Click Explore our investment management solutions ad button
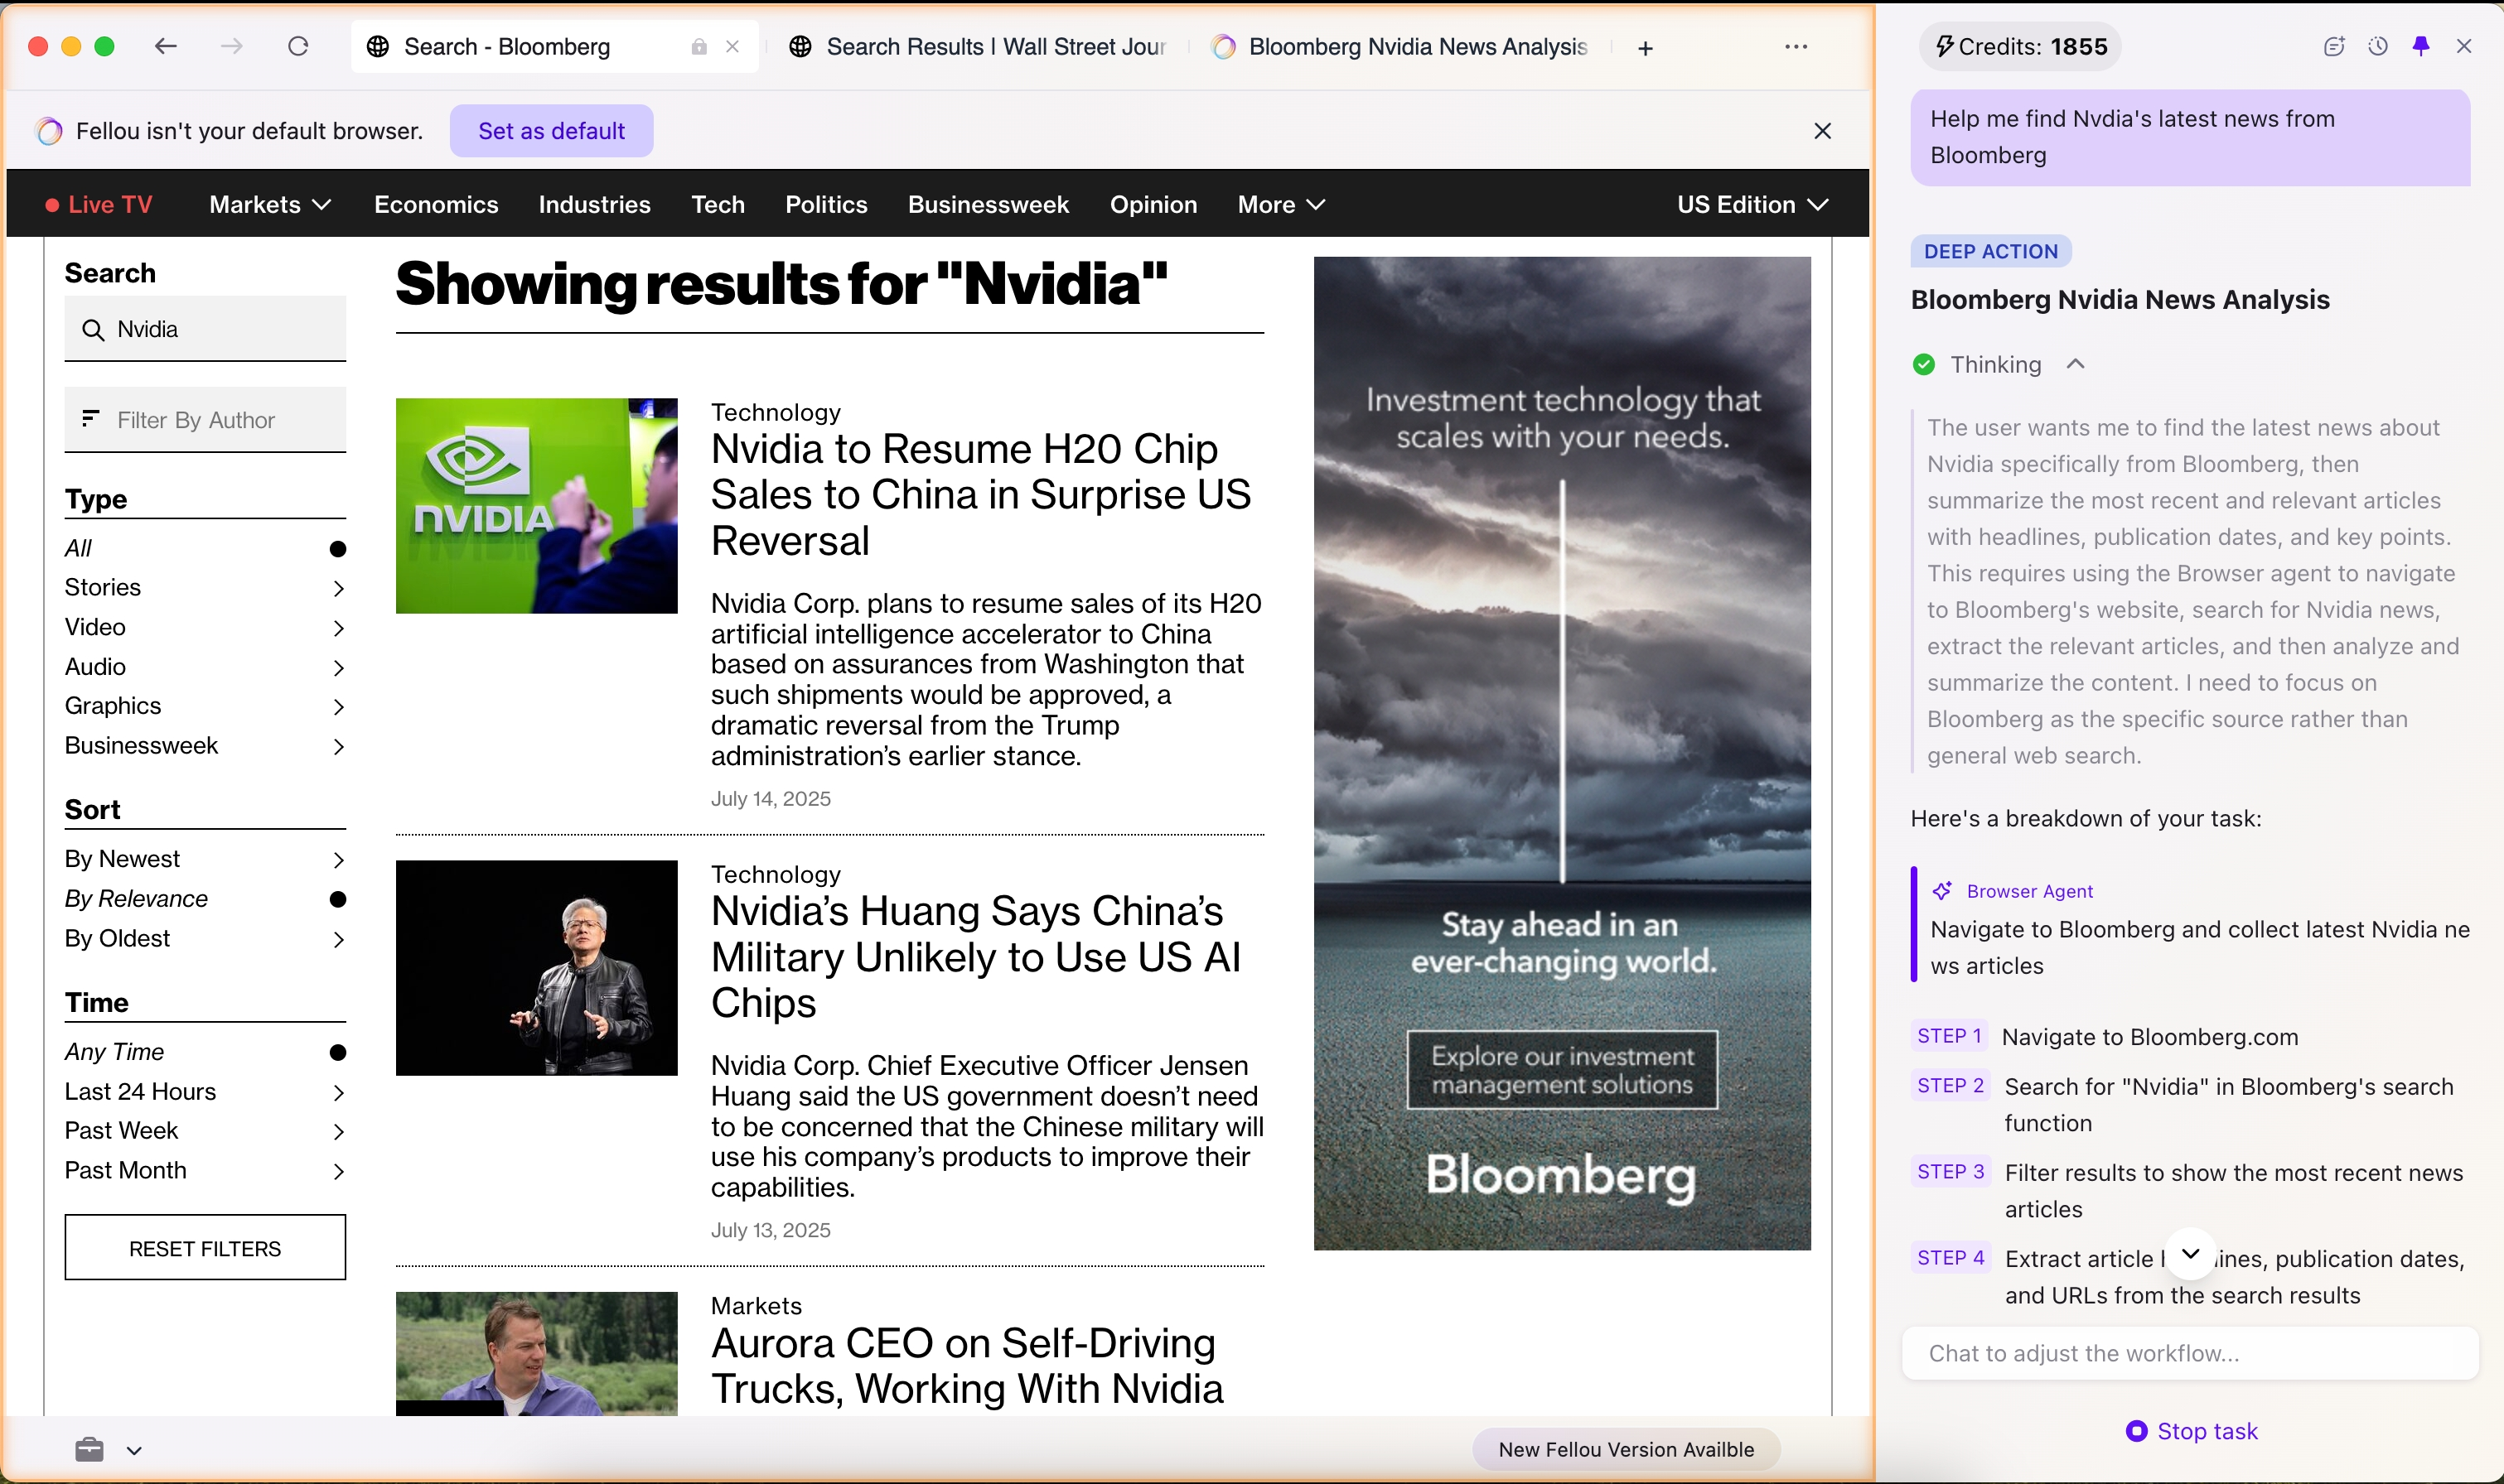Viewport: 2504px width, 1484px height. [x=1563, y=1070]
